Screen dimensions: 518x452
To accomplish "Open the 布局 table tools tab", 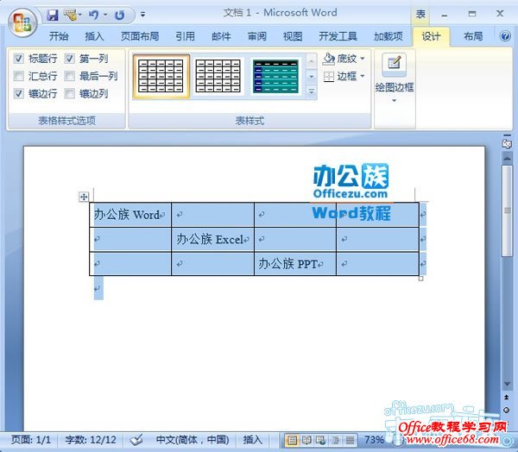I will pyautogui.click(x=473, y=36).
